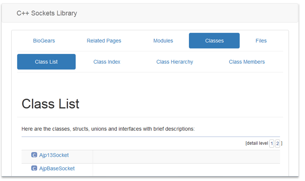Click the C++ Sockets Library title
Screen dimensions: 305x181
click(x=47, y=13)
